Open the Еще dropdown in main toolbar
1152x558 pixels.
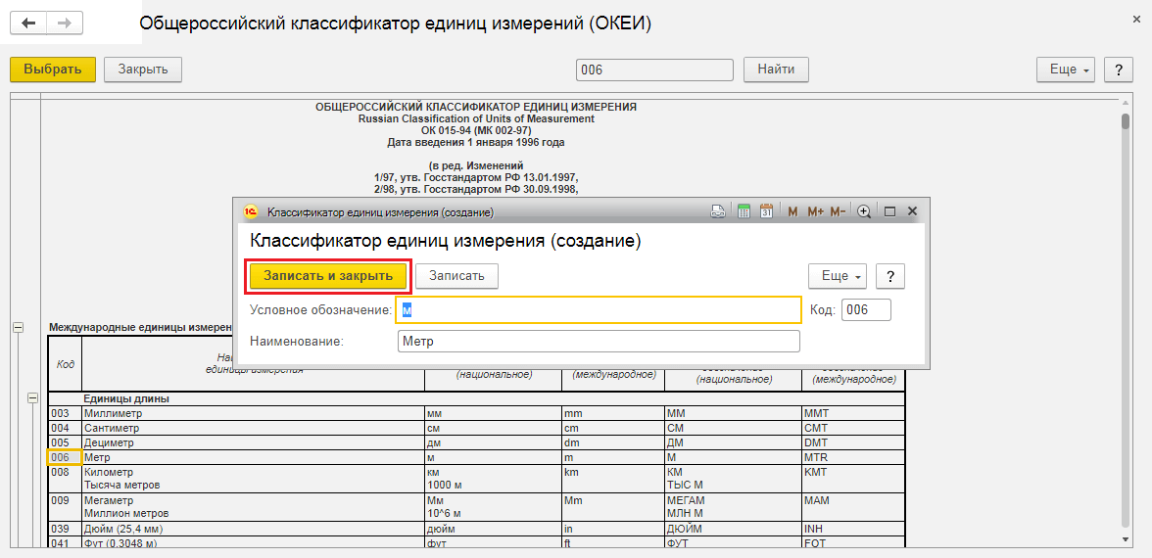click(1066, 70)
